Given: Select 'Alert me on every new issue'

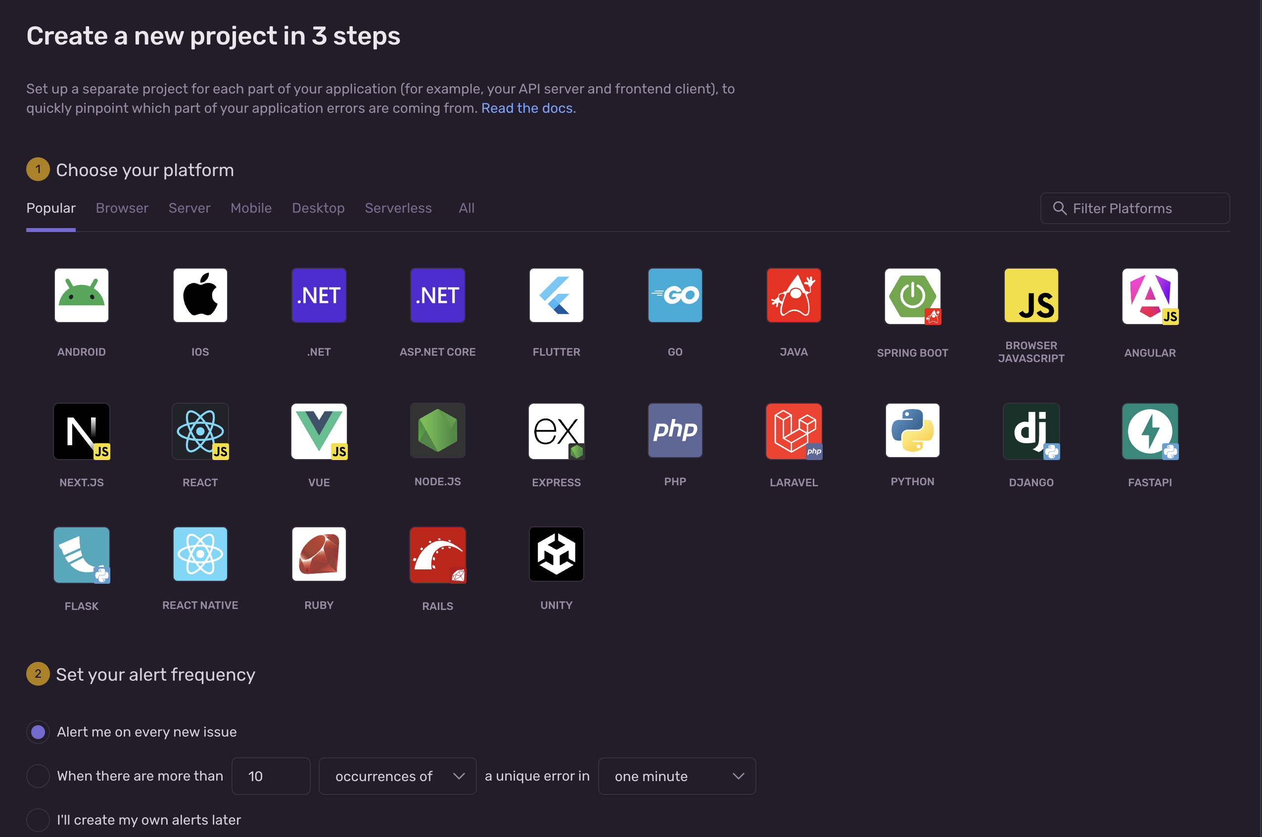Looking at the screenshot, I should coord(38,732).
